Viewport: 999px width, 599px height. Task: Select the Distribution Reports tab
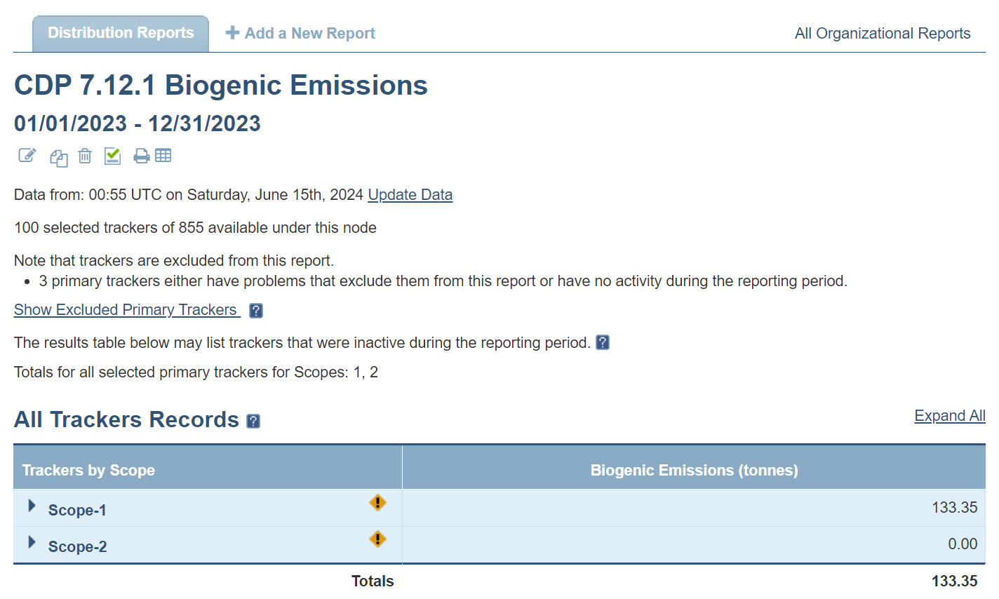point(121,33)
